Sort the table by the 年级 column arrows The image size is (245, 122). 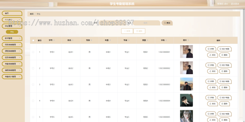coord(110,40)
